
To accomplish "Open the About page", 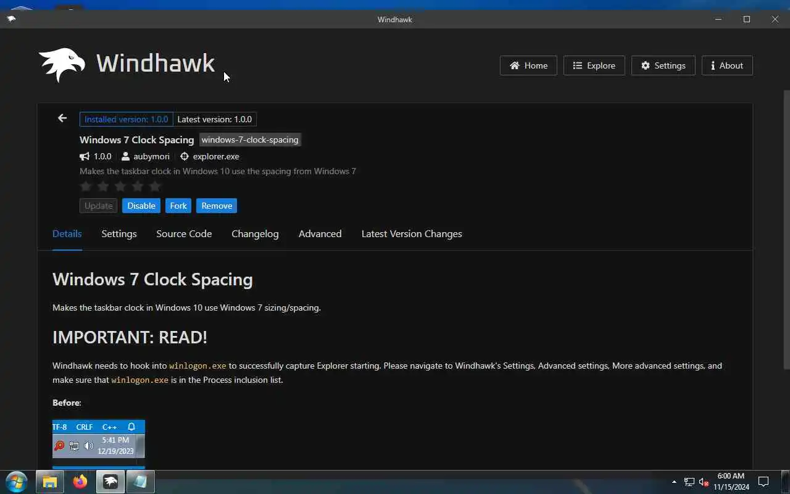I will [727, 65].
